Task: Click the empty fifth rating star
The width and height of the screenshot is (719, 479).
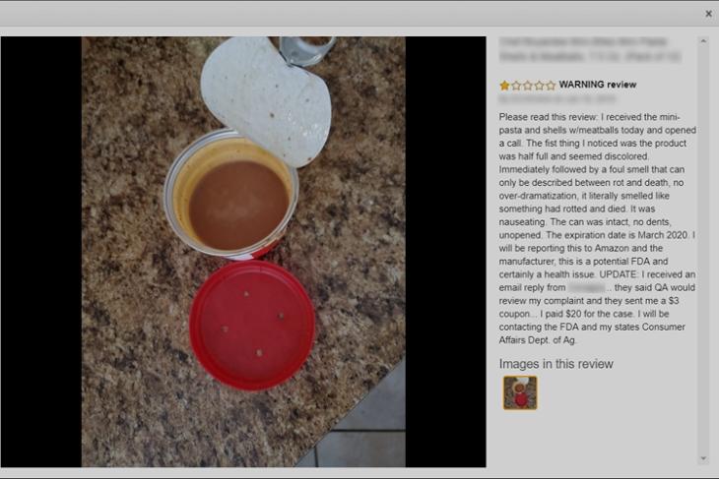Action: coord(551,86)
